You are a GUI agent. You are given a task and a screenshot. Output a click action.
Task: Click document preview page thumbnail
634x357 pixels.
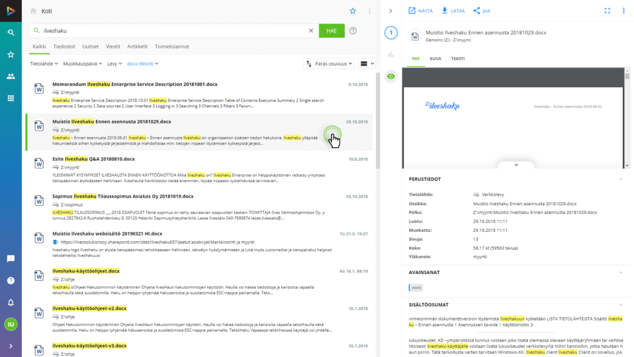tap(513, 128)
